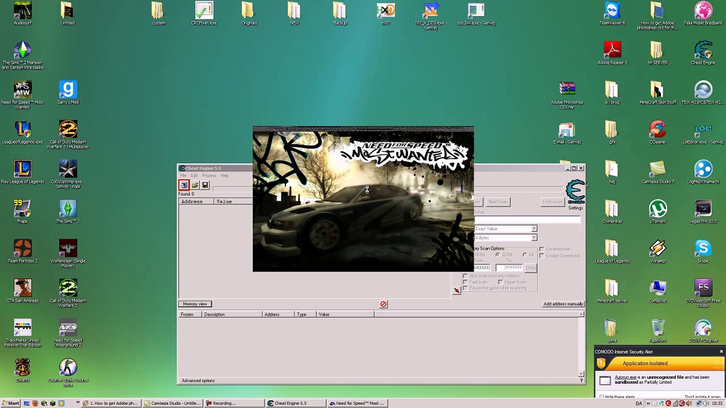This screenshot has width=726, height=408.
Task: Click the Memory view button
Action: click(x=195, y=304)
